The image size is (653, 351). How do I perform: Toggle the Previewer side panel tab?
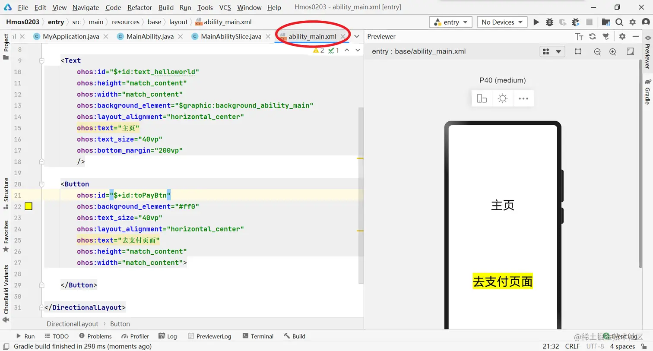click(647, 52)
